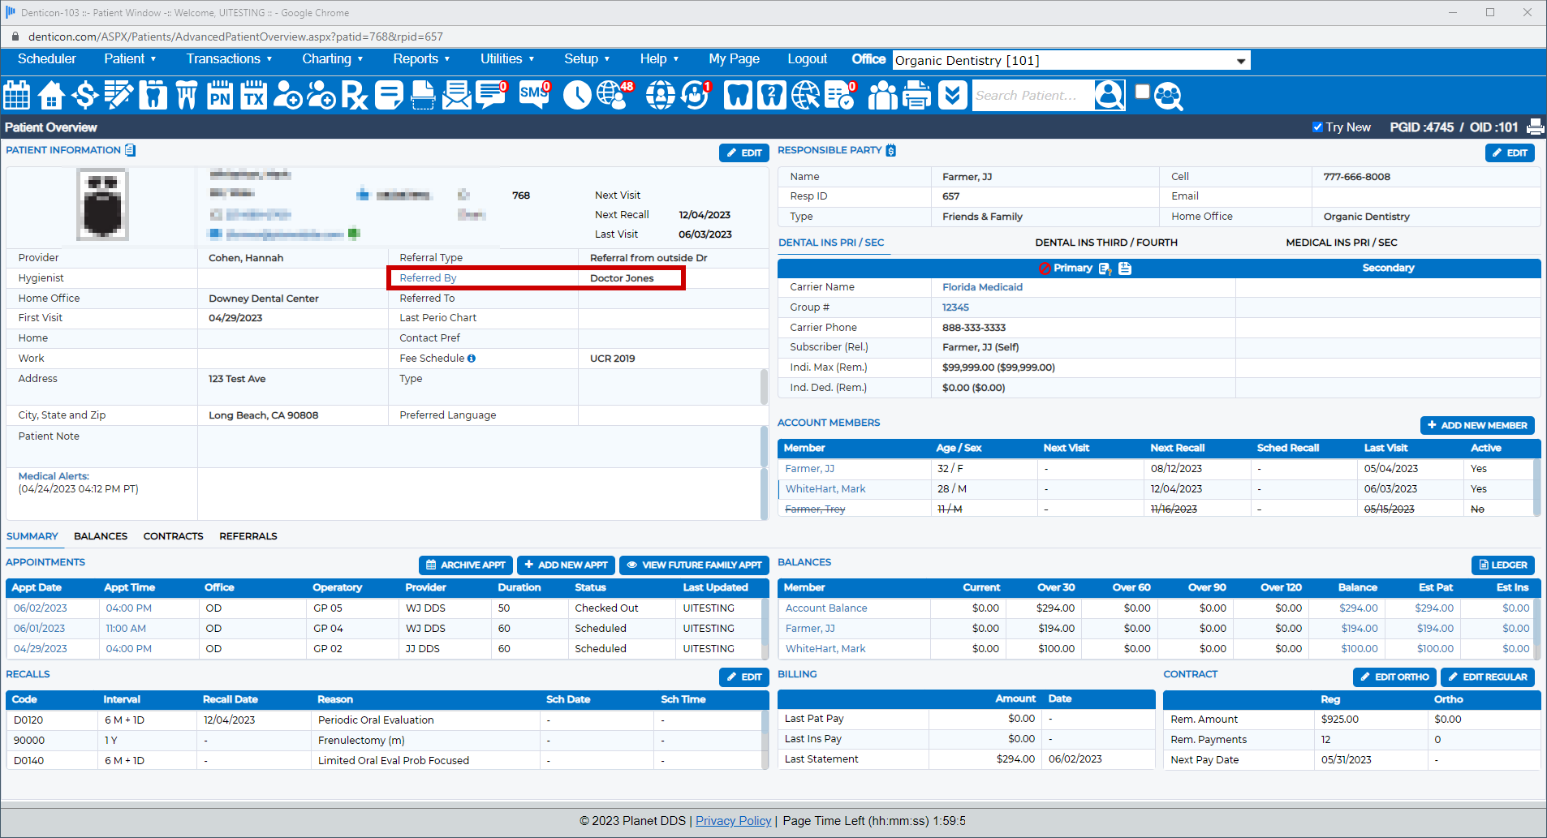Viewport: 1547px width, 838px height.
Task: Click the Add New Appt button
Action: pyautogui.click(x=566, y=565)
